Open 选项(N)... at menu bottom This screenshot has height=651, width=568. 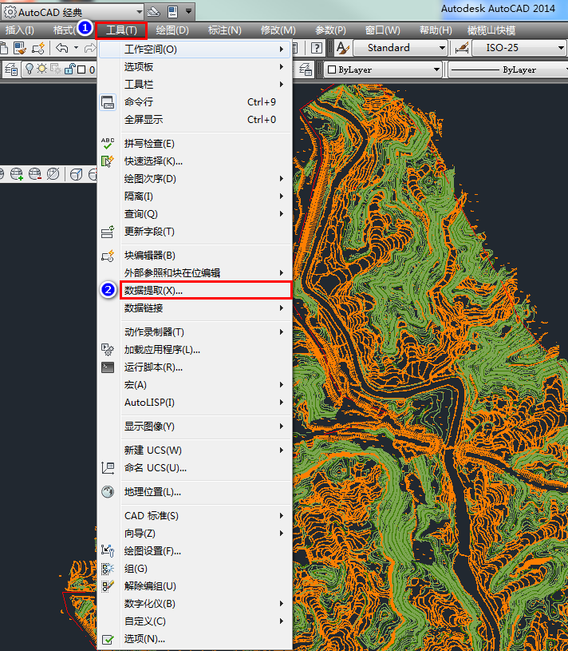pyautogui.click(x=195, y=638)
